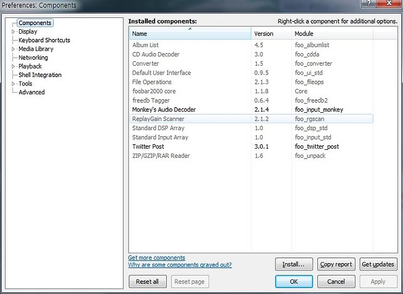This screenshot has height=294, width=403.
Task: Select the ZIP/GZIP/RAR Reader component
Action: coord(251,156)
